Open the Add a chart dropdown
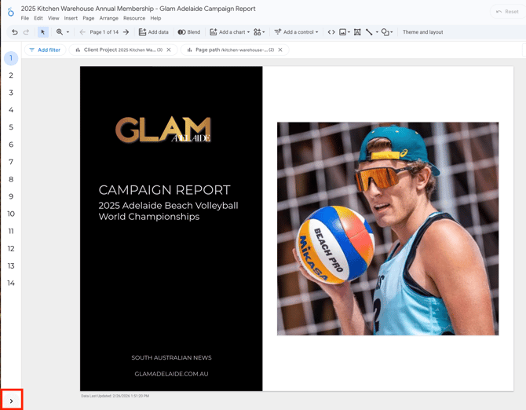 coord(230,32)
